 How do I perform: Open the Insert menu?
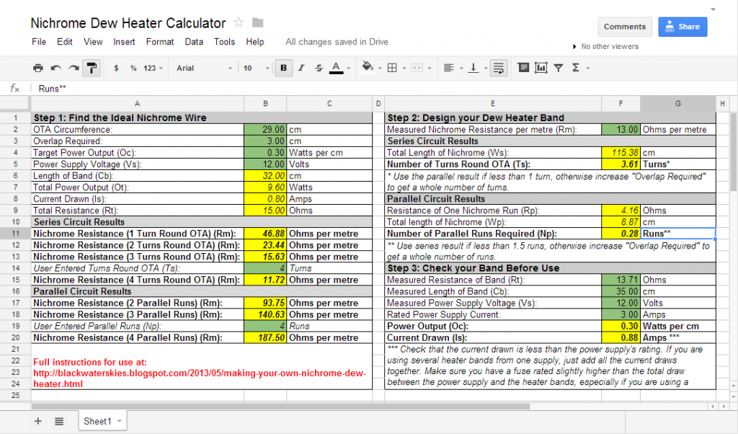pos(124,42)
